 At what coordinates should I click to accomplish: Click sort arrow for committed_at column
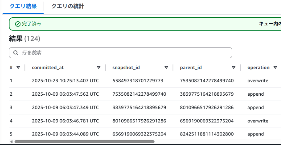click(x=99, y=68)
